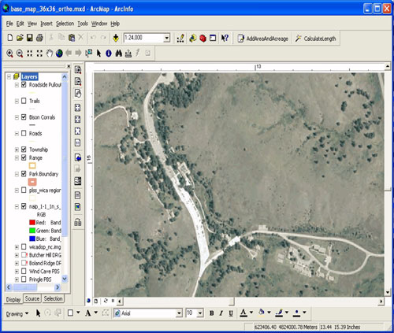The width and height of the screenshot is (394, 333).
Task: Open a map file with folder icon
Action: [20, 38]
